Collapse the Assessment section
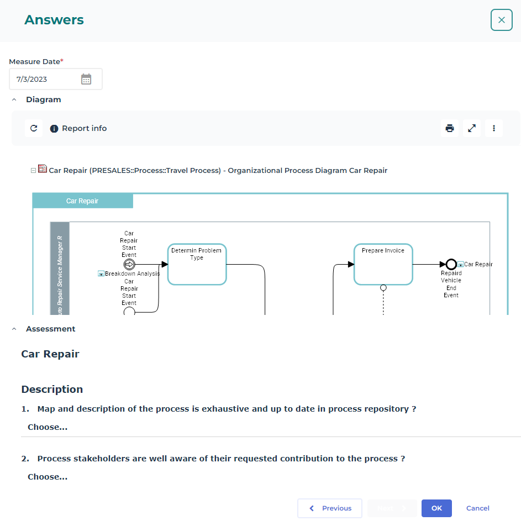Viewport: 521px width, 526px height. (x=14, y=329)
